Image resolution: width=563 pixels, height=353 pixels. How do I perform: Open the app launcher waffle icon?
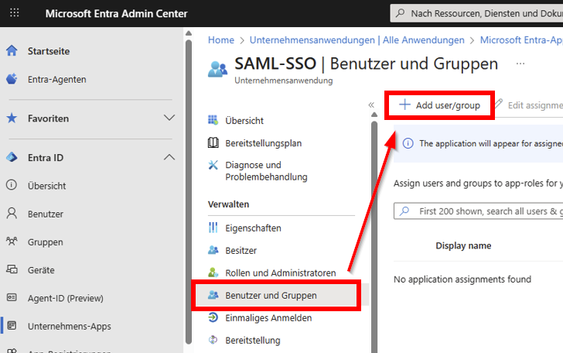[15, 14]
